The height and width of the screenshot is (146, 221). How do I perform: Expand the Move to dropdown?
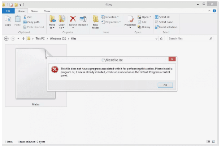(52, 26)
